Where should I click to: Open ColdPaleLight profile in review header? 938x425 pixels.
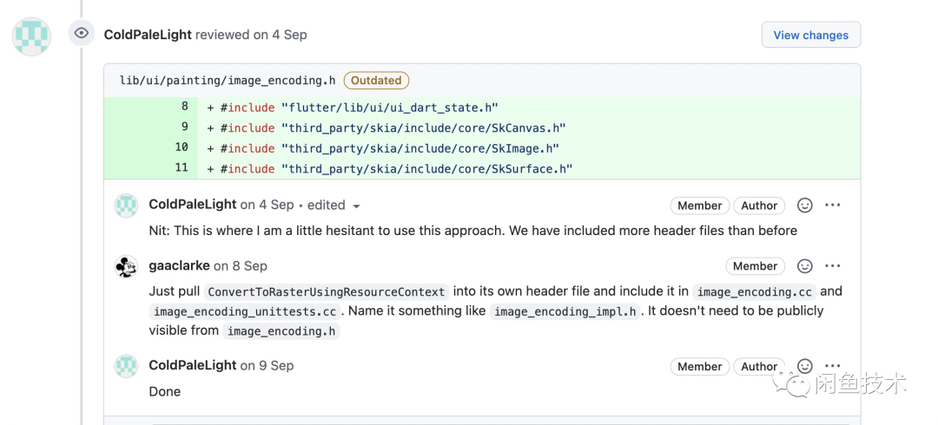pyautogui.click(x=148, y=35)
